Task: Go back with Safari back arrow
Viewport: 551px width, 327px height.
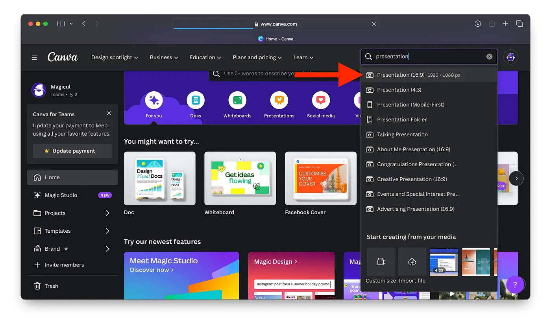Action: coord(84,24)
